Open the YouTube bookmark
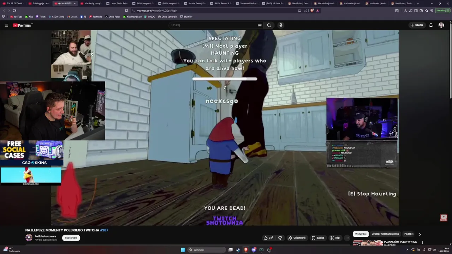Image resolution: width=452 pixels, height=254 pixels. 16,17
